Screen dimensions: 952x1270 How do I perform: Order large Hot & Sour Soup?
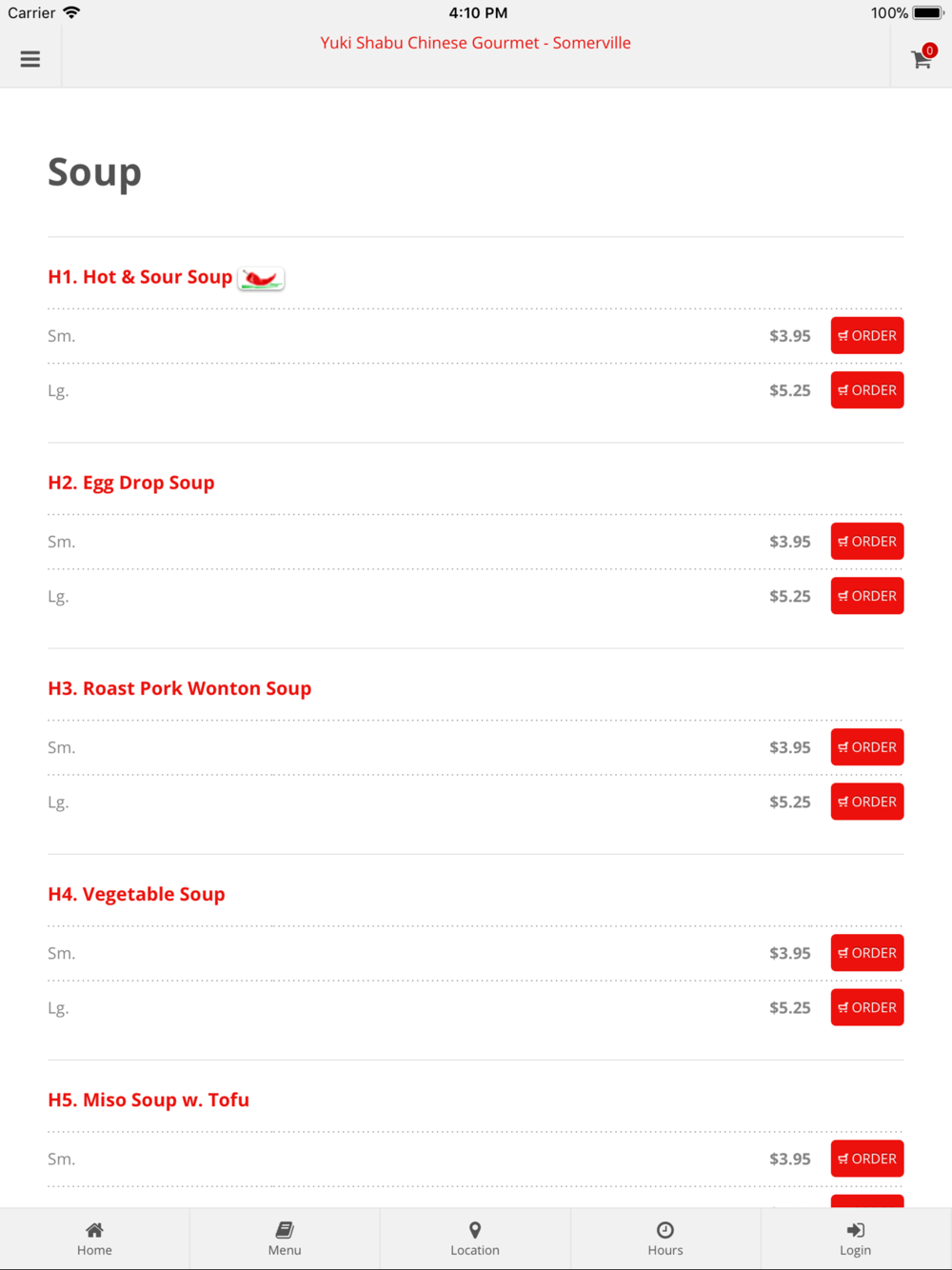[867, 390]
